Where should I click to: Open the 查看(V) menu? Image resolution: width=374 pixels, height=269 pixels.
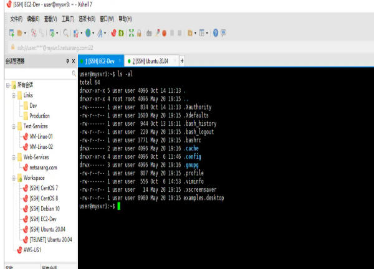click(x=50, y=19)
